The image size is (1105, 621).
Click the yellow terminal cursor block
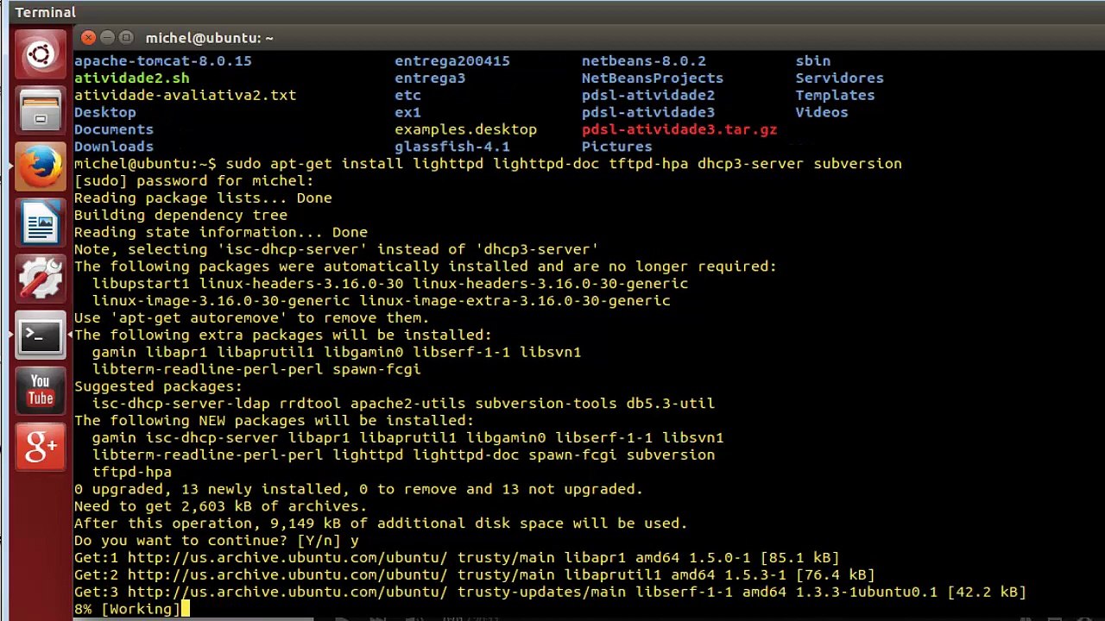(186, 609)
